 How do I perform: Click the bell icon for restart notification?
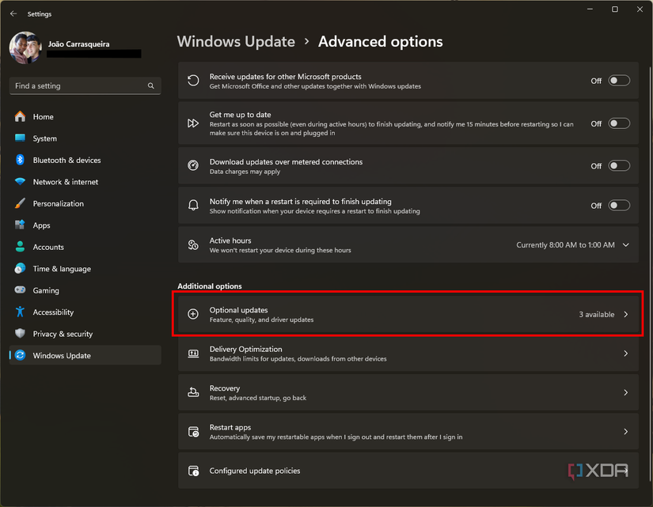[x=193, y=205]
